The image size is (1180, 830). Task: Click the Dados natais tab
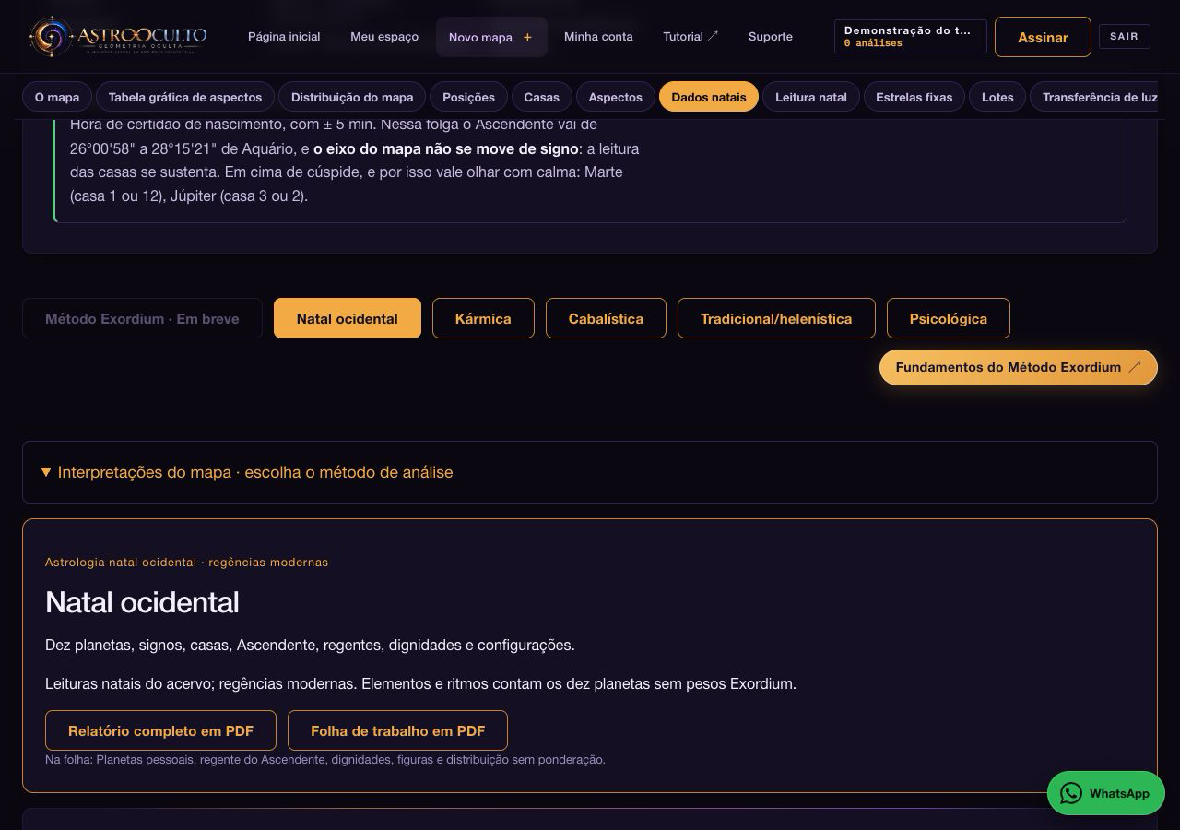pyautogui.click(x=709, y=97)
